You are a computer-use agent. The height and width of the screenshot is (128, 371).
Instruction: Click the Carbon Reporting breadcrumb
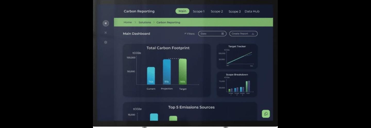[168, 23]
